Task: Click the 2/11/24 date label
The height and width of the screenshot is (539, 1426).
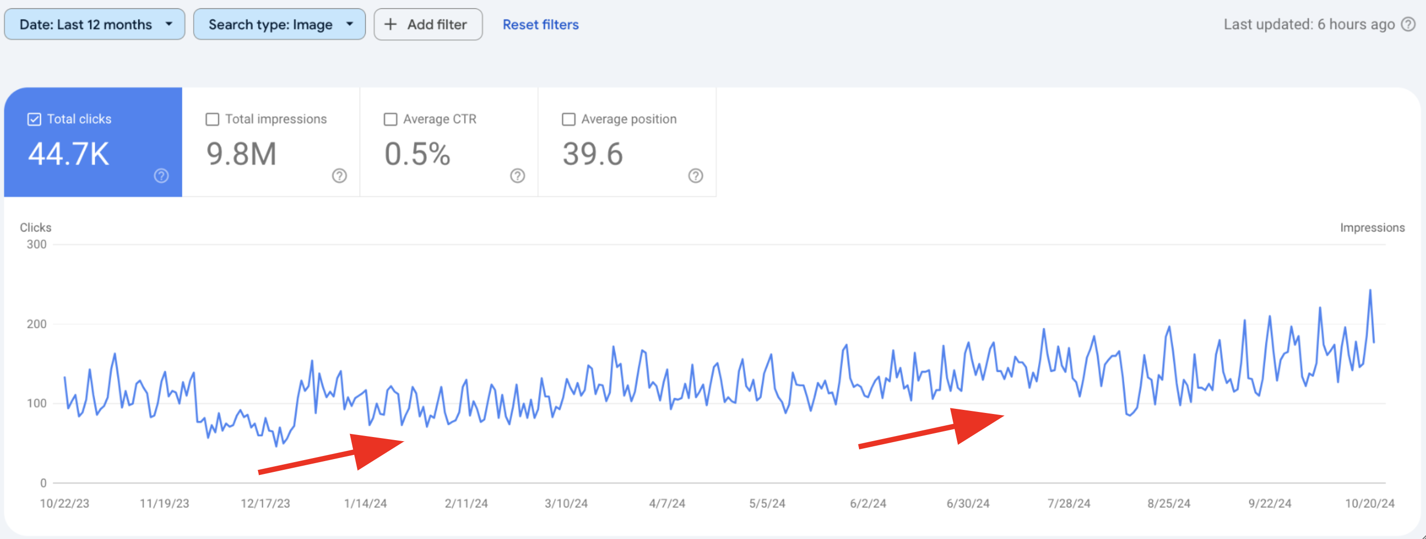Action: click(x=466, y=504)
